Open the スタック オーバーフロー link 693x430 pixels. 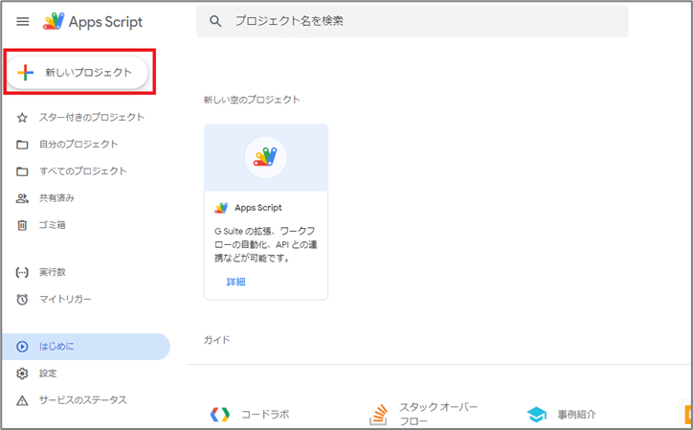(x=438, y=414)
